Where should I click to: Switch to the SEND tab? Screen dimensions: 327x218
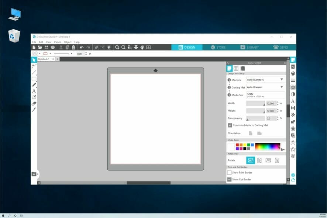point(280,47)
